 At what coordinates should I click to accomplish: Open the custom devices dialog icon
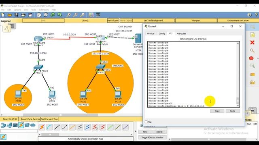coord(98,15)
